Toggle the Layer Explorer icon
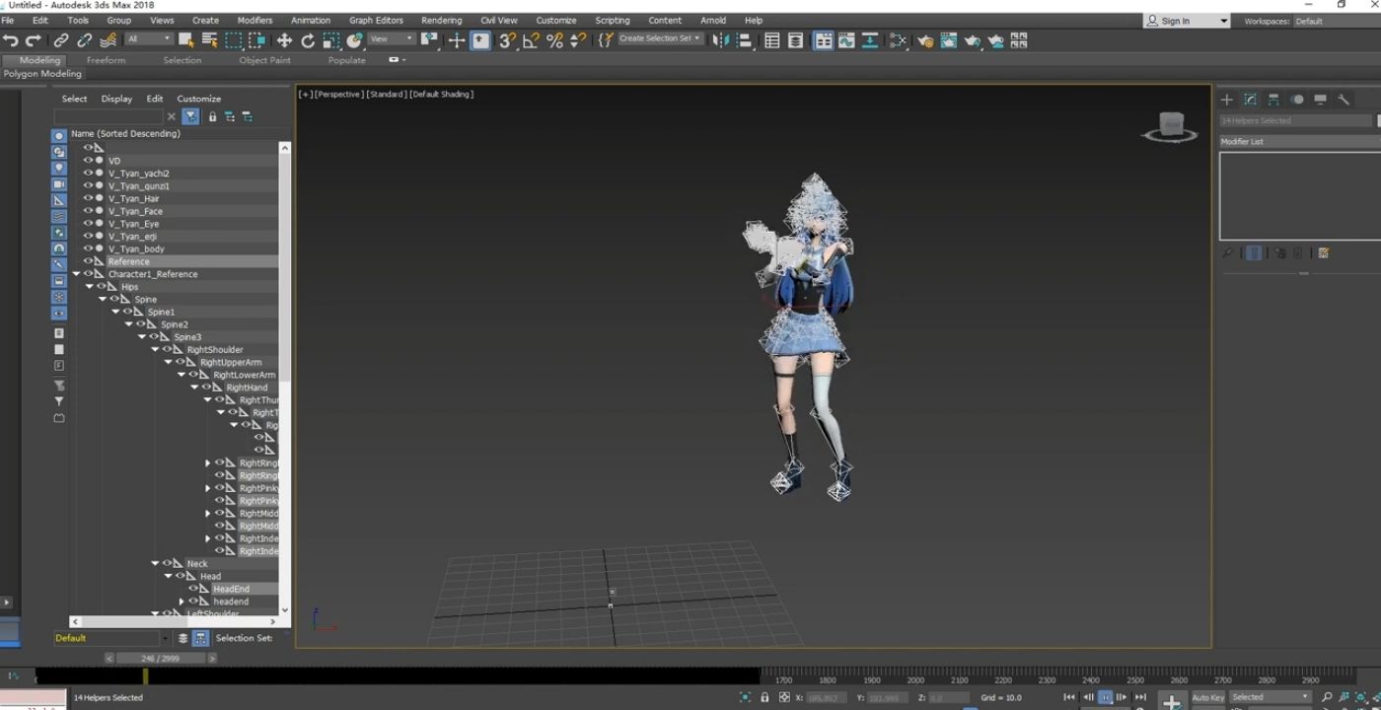 (796, 40)
